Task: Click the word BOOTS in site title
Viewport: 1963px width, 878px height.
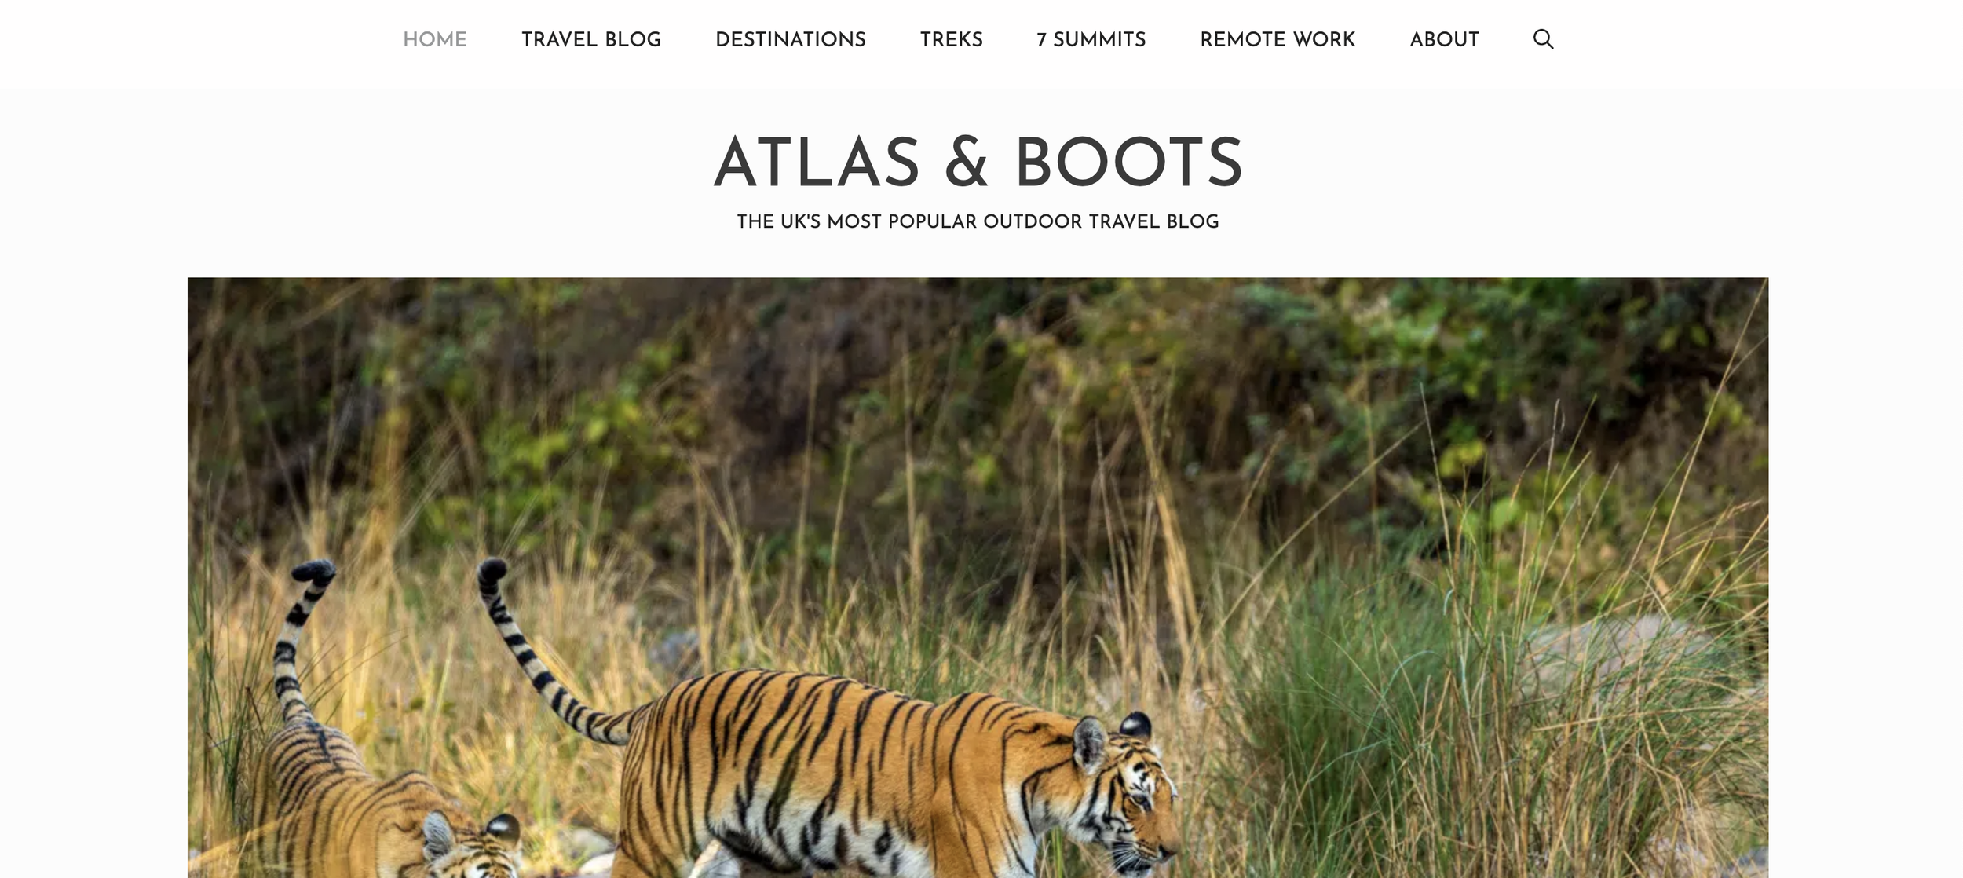Action: [x=1129, y=163]
